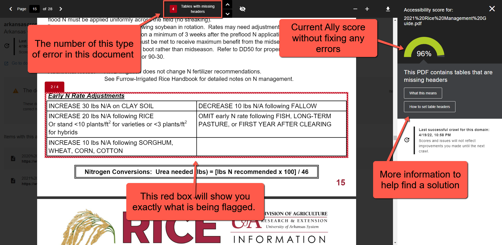Click the PDF filename in the score panel

pos(445,21)
